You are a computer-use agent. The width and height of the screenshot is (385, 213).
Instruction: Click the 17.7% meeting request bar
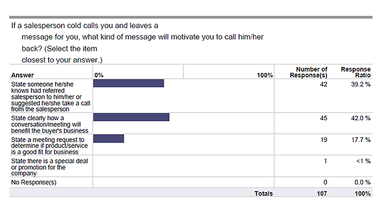tap(109, 138)
